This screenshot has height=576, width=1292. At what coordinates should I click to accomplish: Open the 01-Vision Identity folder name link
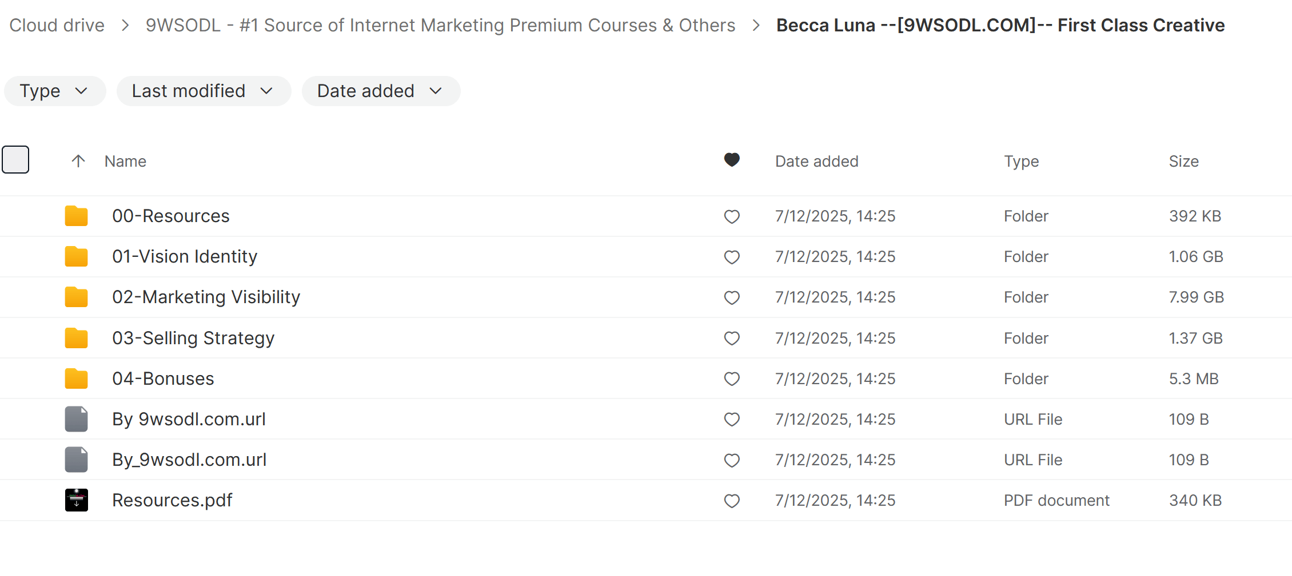(x=184, y=256)
